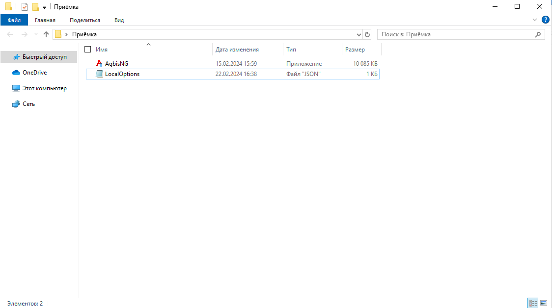Open the AgbisNG application file
552x308 pixels.
point(116,64)
